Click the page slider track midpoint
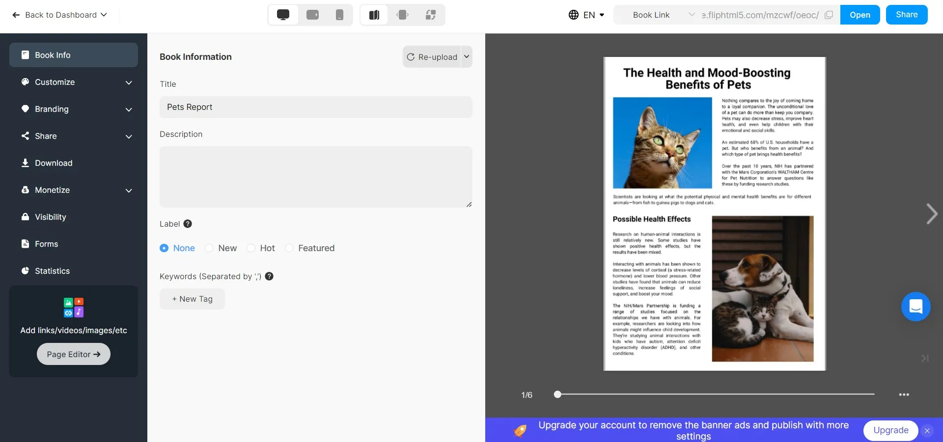 click(x=716, y=394)
